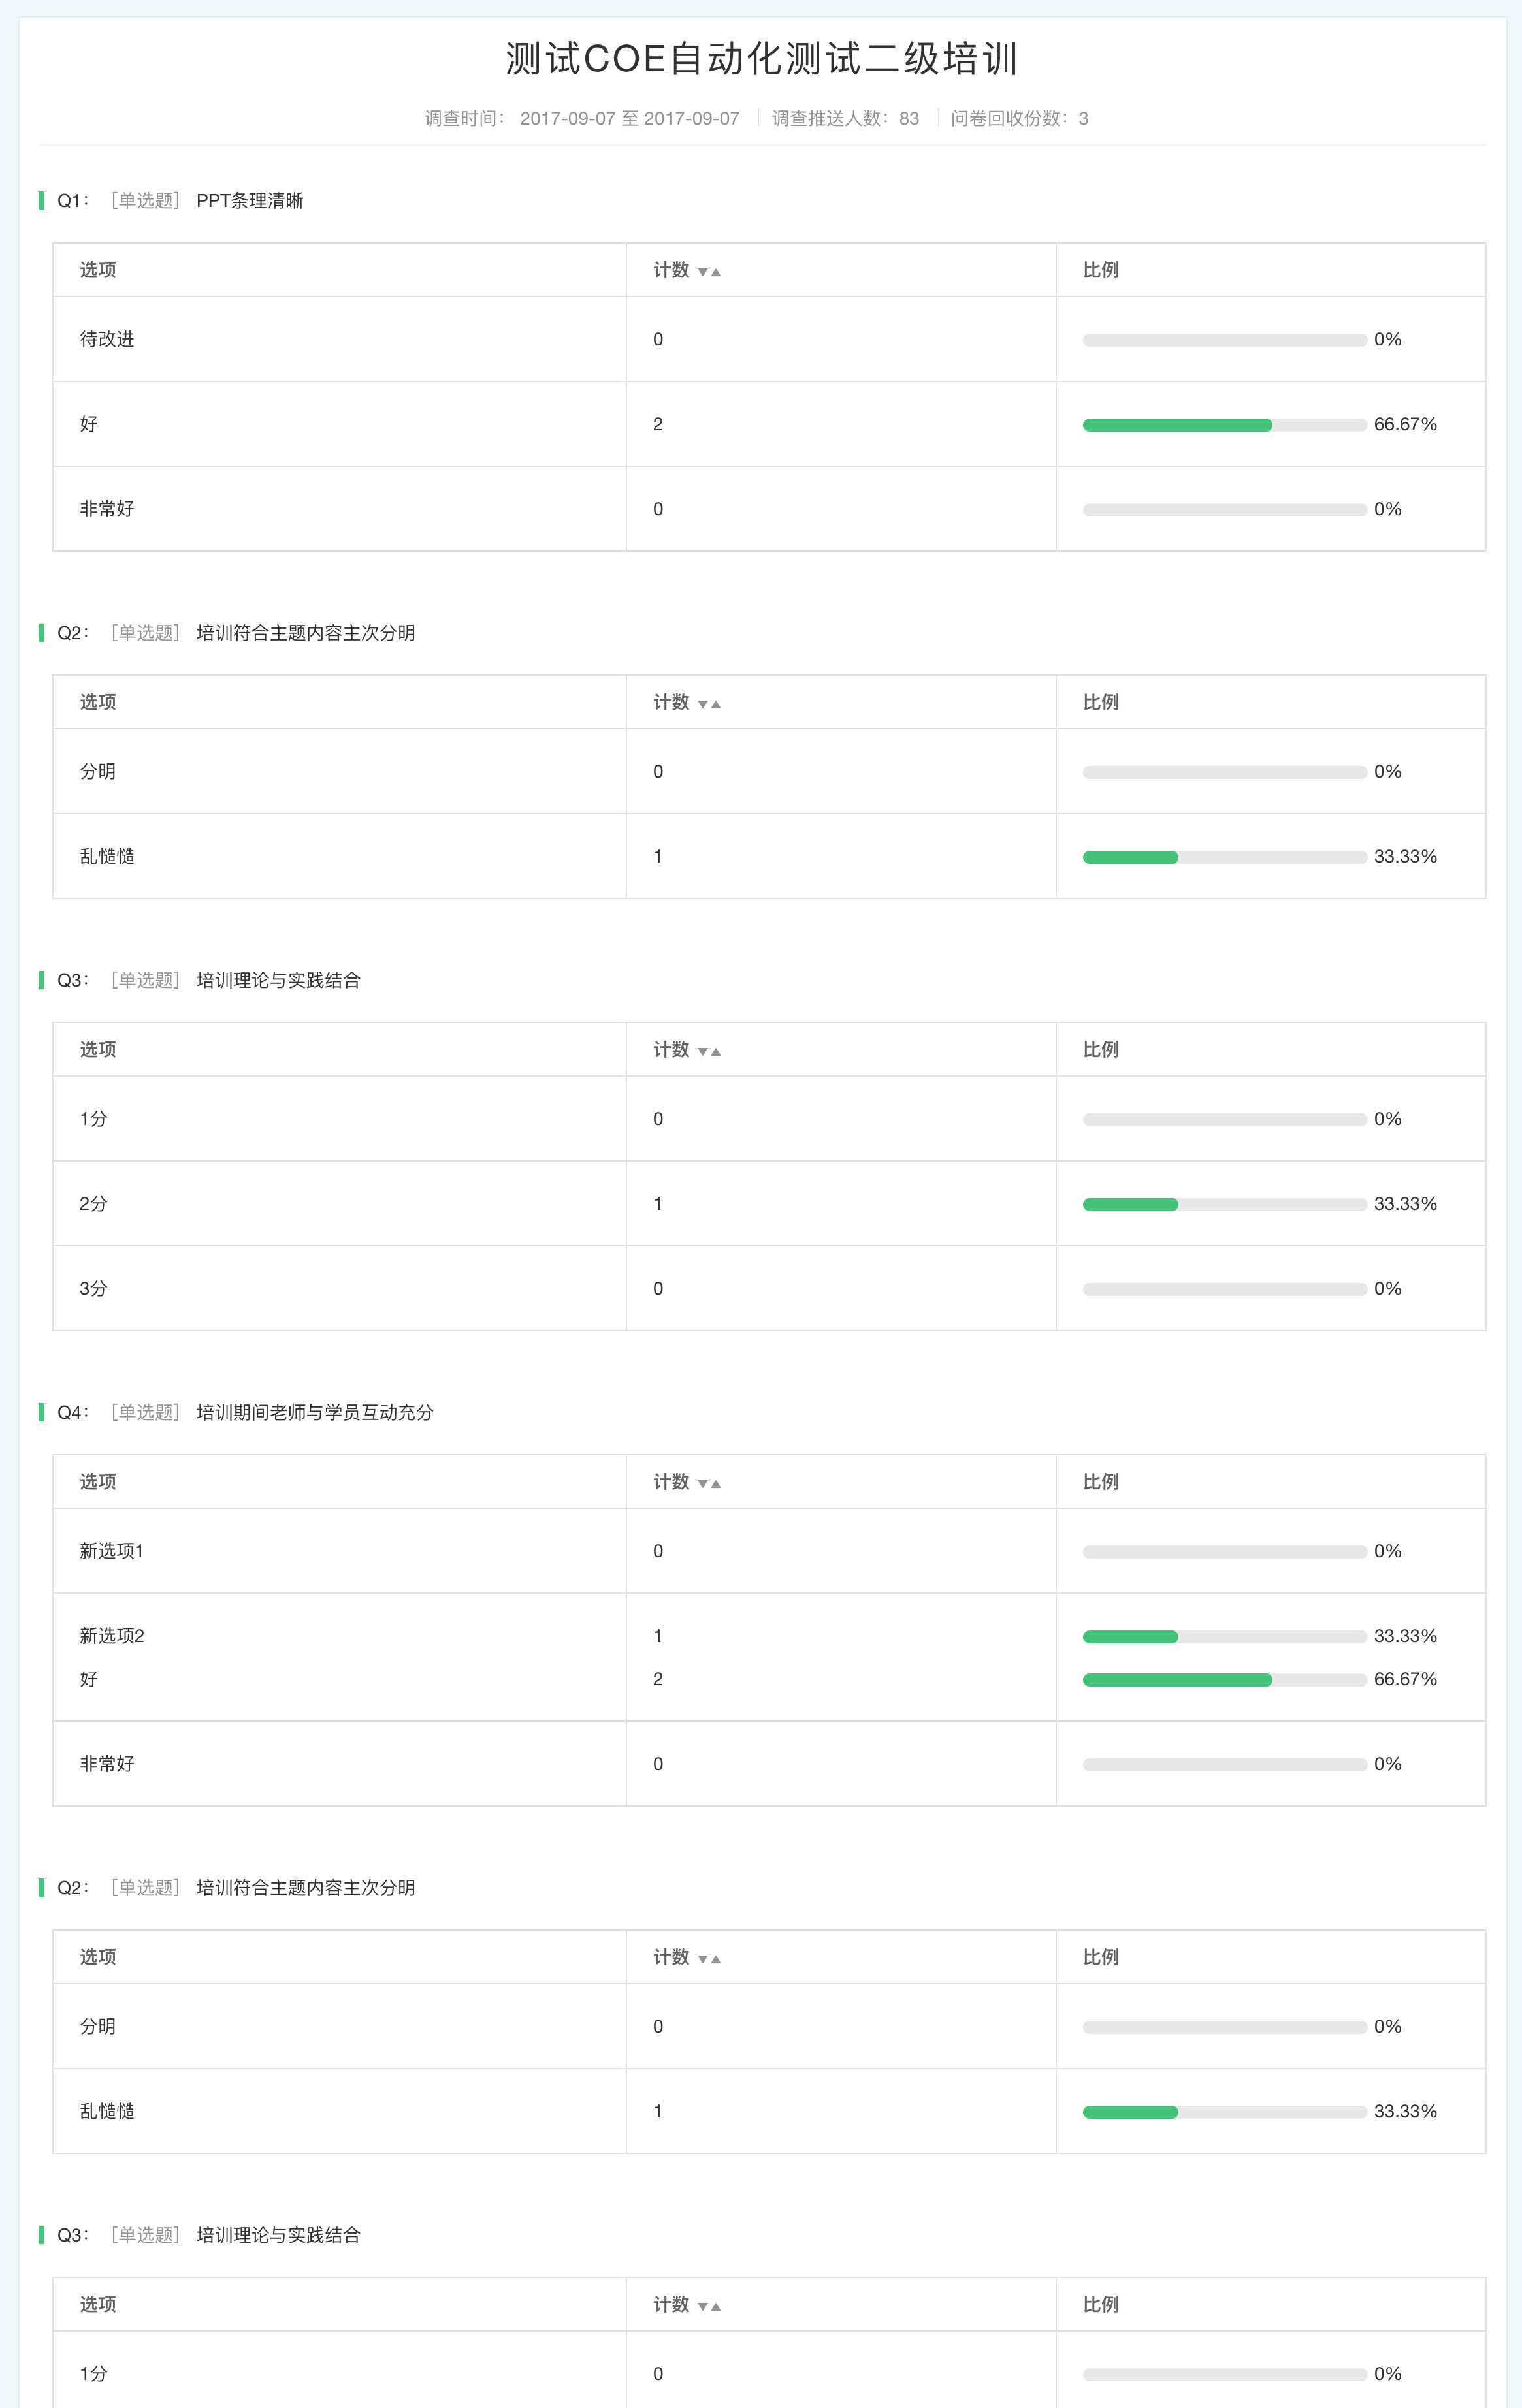Click ascending sort arrow in Q4 计数 header
This screenshot has height=2408, width=1522.
tap(715, 1484)
